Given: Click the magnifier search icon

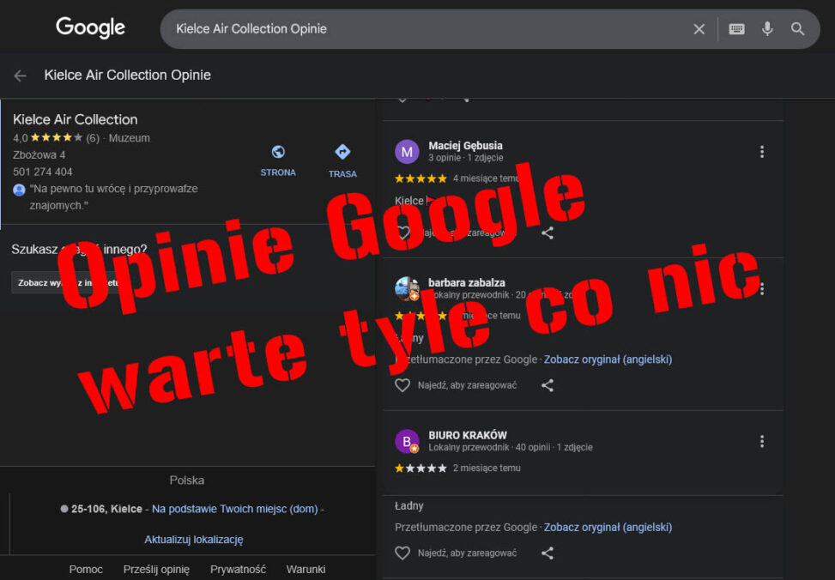Looking at the screenshot, I should pyautogui.click(x=798, y=29).
